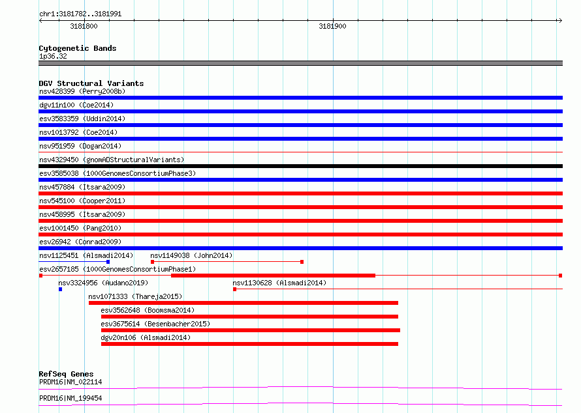Open esv2657185 (1000GenomesConsortiumPhase1) label
This screenshot has width=581, height=413.
pos(118,269)
